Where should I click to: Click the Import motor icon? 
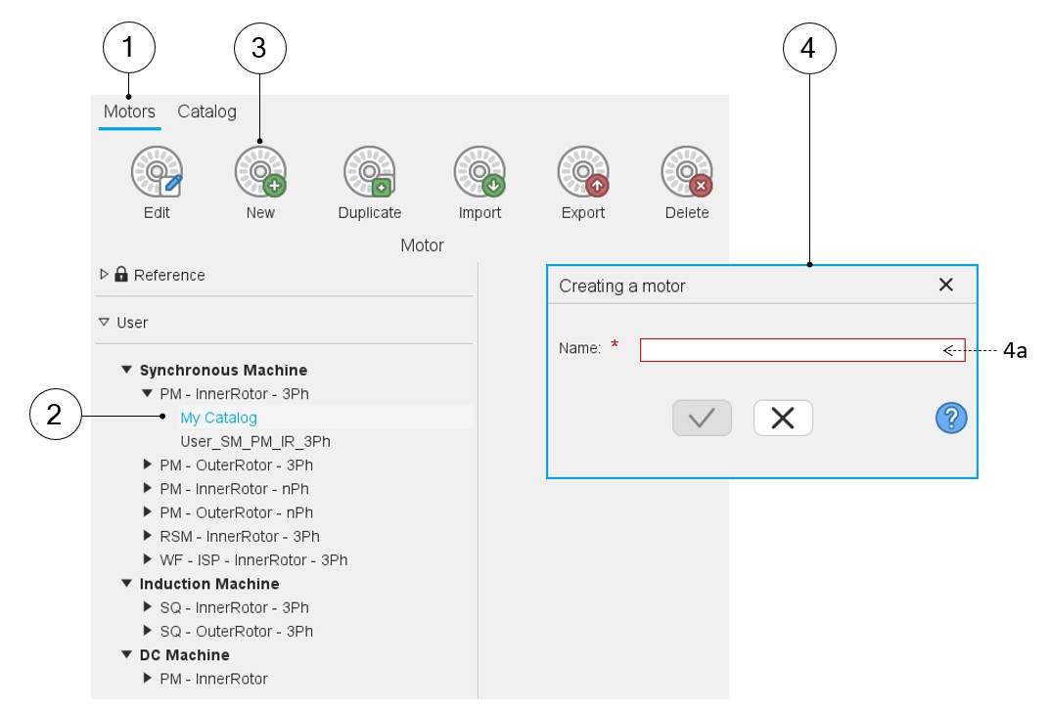(479, 172)
